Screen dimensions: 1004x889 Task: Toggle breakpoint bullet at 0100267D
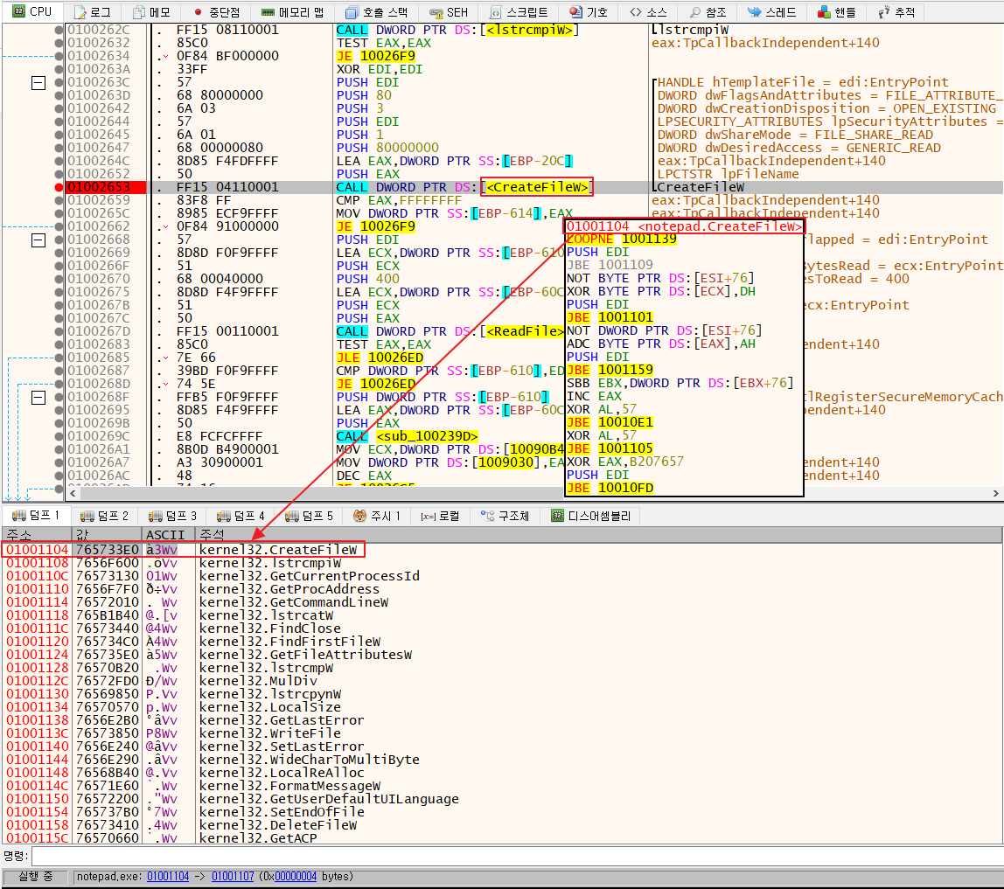tap(59, 331)
